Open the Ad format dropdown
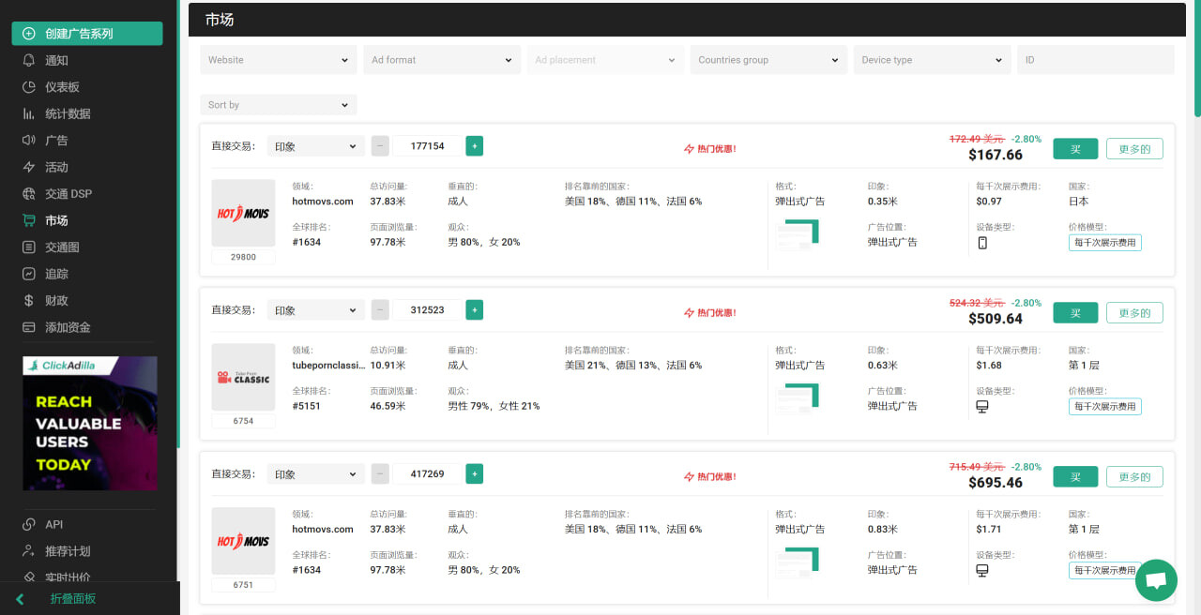This screenshot has width=1201, height=615. point(442,60)
